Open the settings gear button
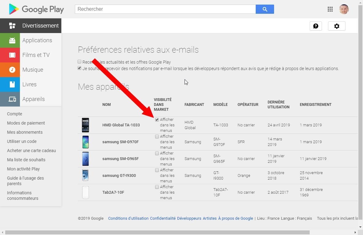Viewport: 363px width, 235px height. point(337,26)
